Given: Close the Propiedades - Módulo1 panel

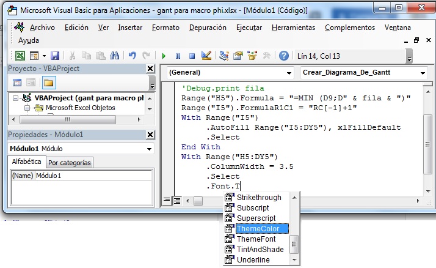Looking at the screenshot, I should click(150, 135).
